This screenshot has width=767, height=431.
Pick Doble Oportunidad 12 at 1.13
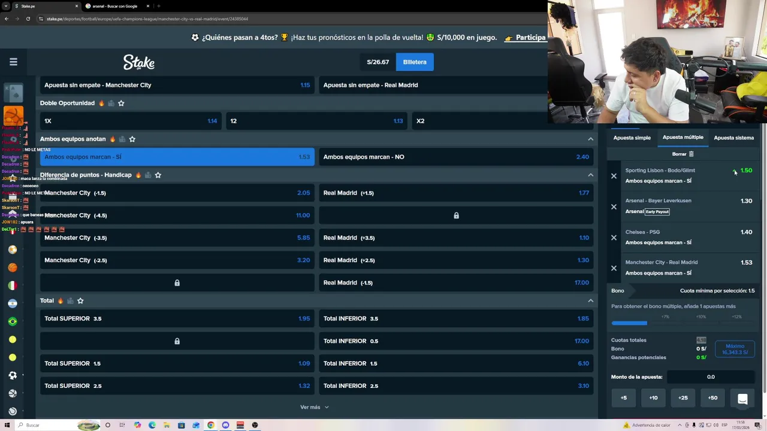[x=316, y=121]
